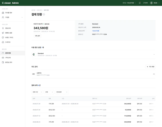
Task: Expand the 구성원 sidebar chevron
Action: point(22,17)
